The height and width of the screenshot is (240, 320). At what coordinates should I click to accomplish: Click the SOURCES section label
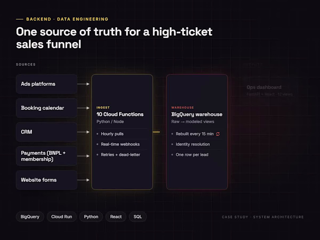[x=26, y=64]
